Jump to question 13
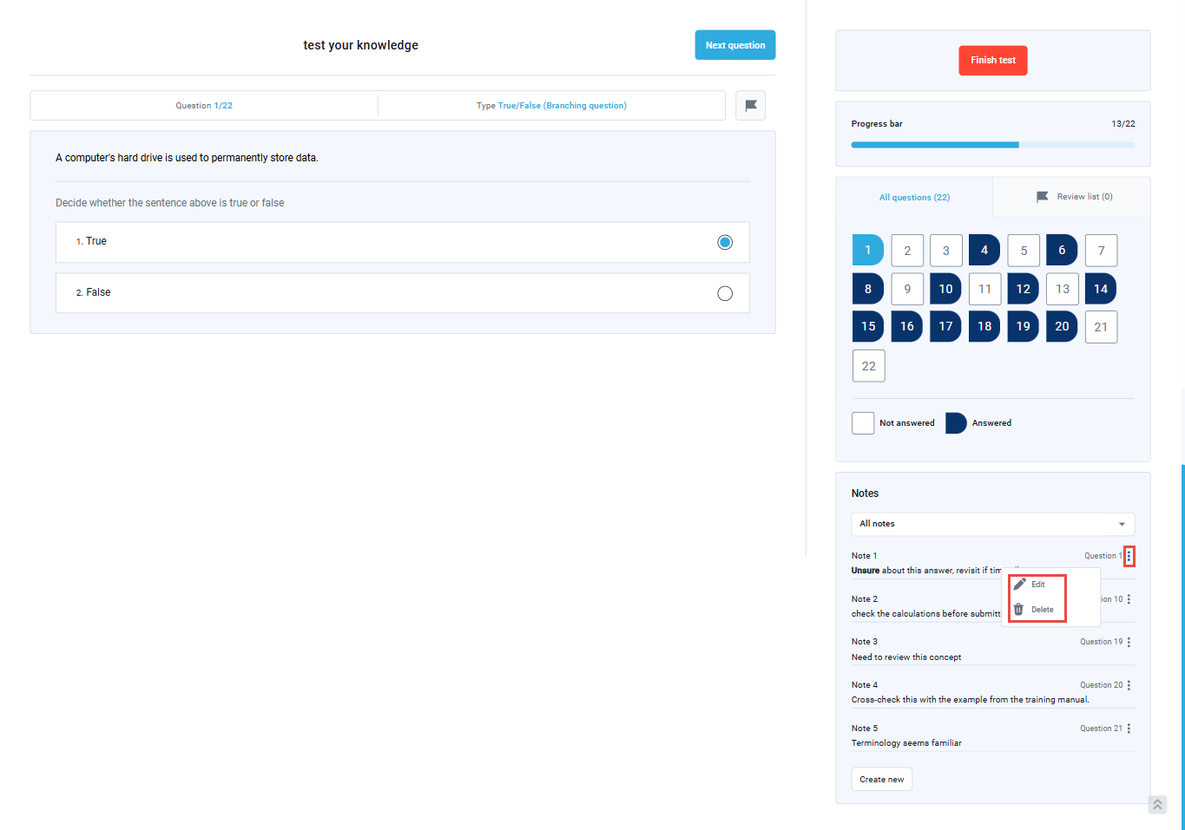The width and height of the screenshot is (1185, 830). point(1062,289)
